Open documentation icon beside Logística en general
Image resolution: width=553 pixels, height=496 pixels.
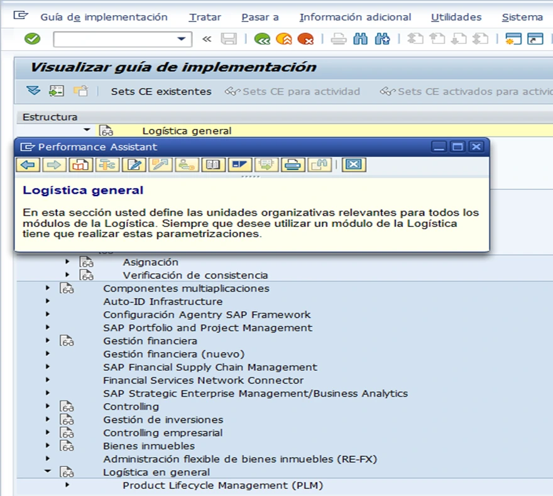pos(67,472)
